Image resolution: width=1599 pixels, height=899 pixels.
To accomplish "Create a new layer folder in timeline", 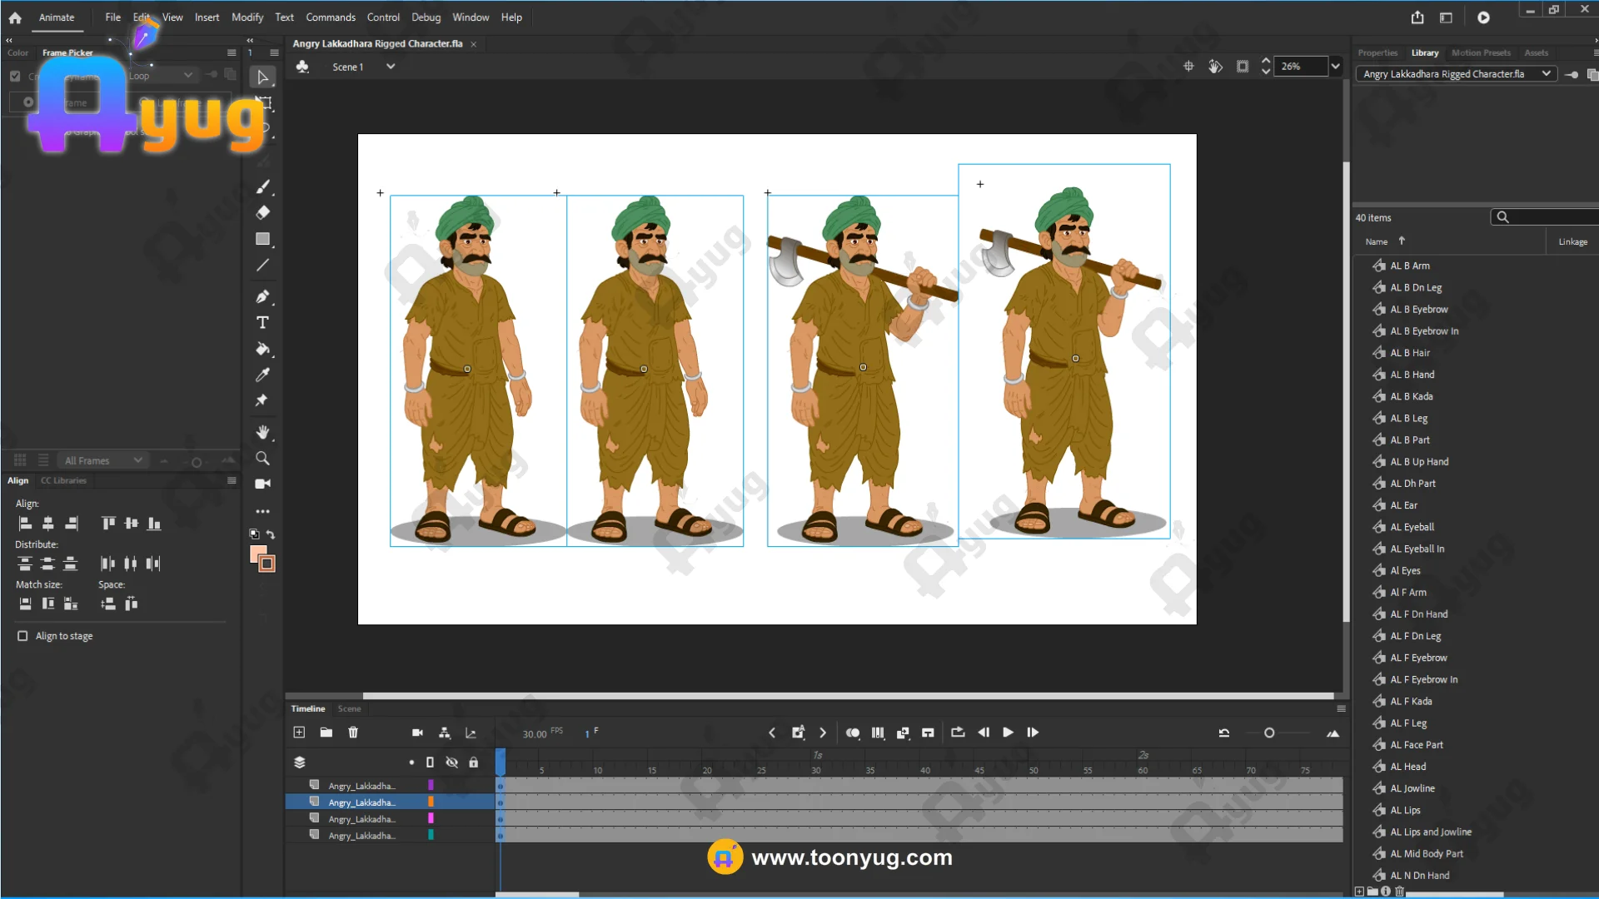I will click(x=326, y=733).
